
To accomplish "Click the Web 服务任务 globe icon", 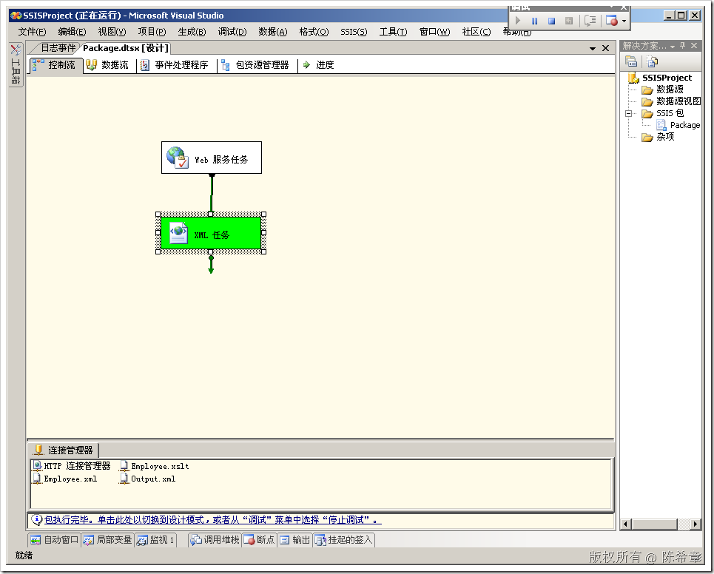I will (177, 157).
